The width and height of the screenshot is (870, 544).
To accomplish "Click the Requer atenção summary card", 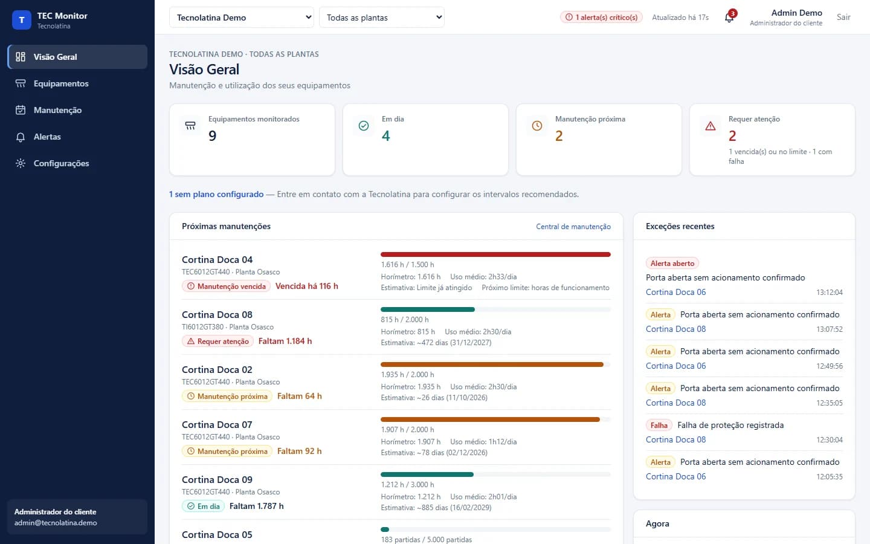I will click(772, 140).
